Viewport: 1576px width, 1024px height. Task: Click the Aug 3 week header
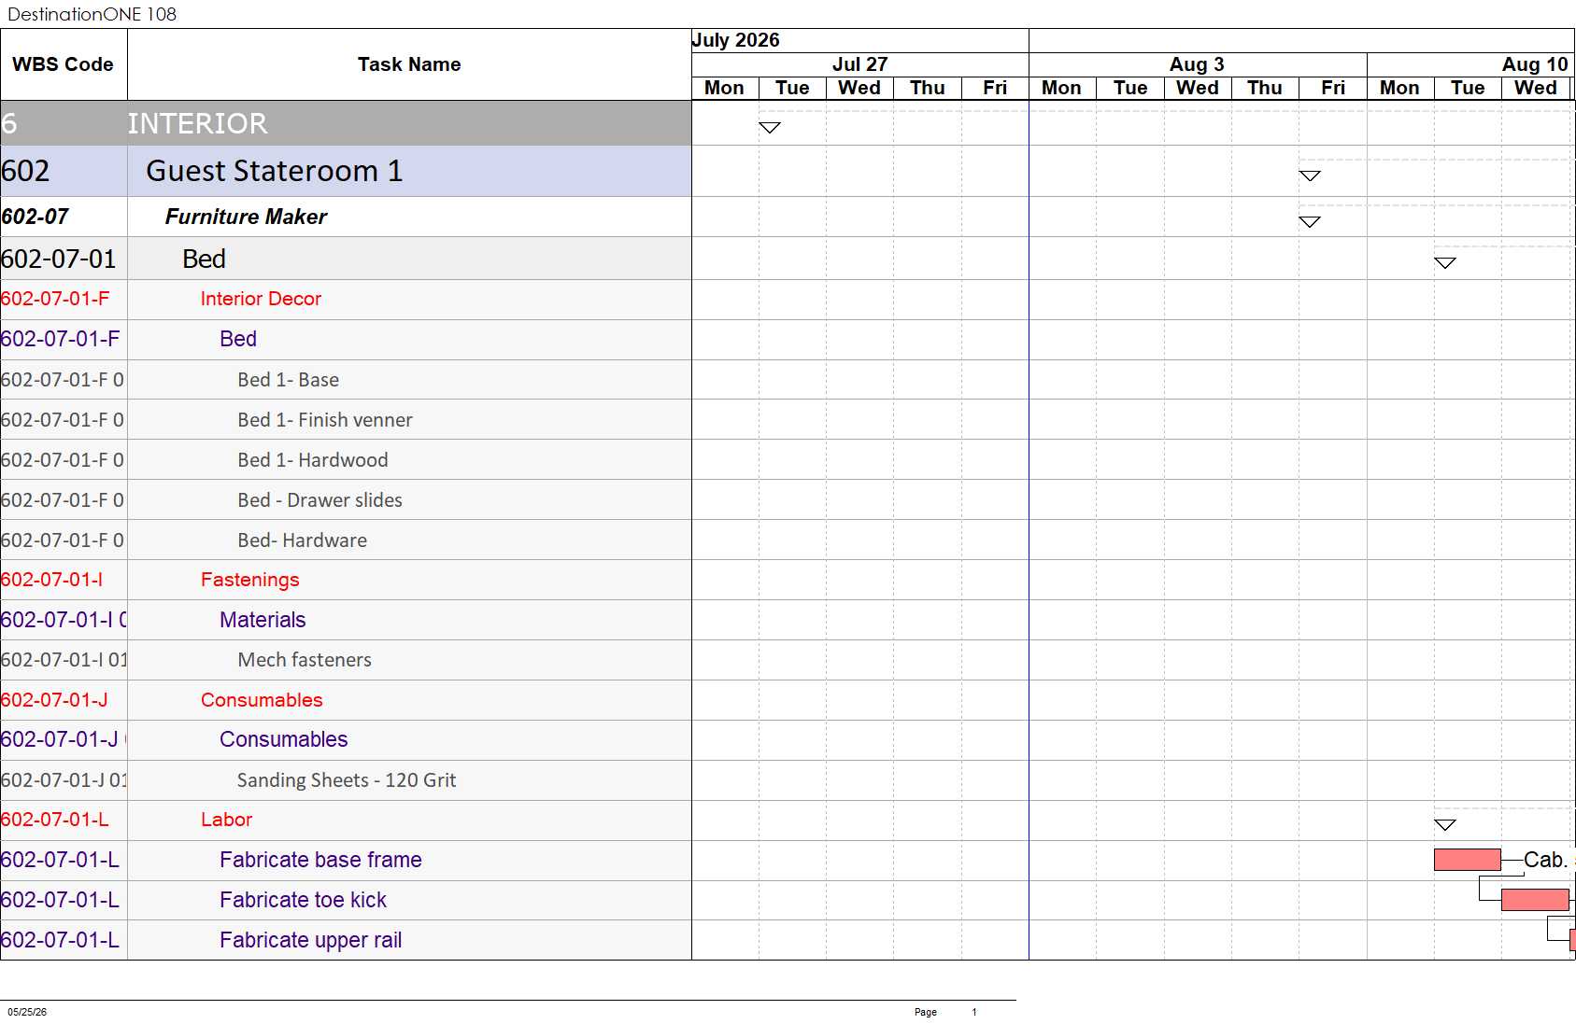[1197, 64]
